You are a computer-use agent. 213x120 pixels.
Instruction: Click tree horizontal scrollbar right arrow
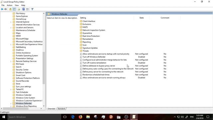pos(41,109)
